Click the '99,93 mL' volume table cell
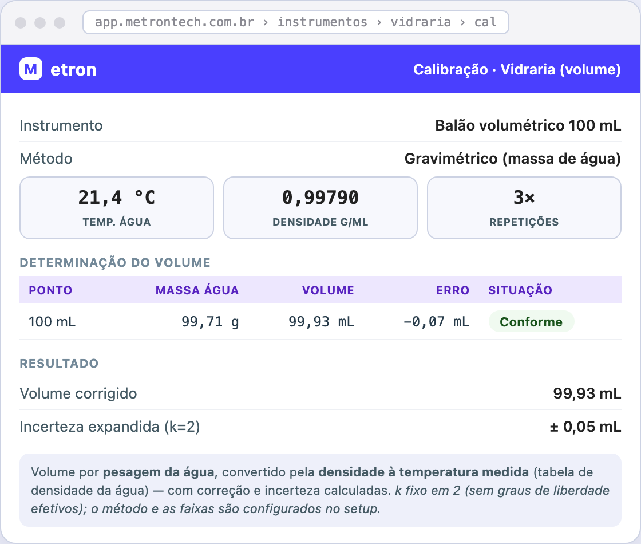Viewport: 641px width, 544px height. [x=322, y=322]
